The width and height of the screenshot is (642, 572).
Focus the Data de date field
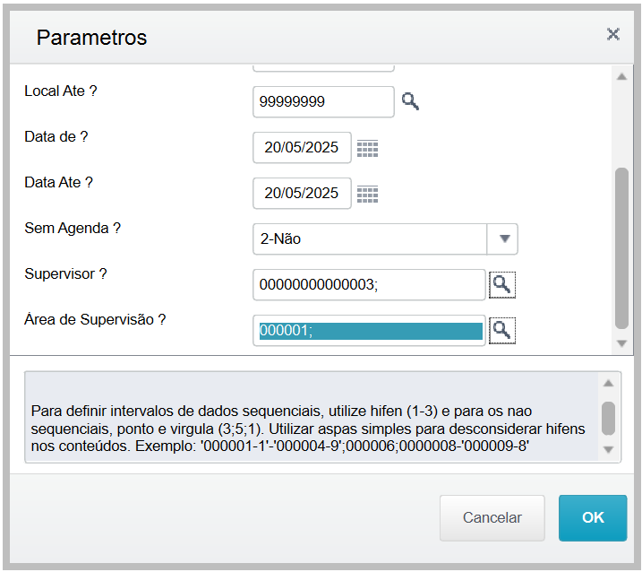(302, 148)
